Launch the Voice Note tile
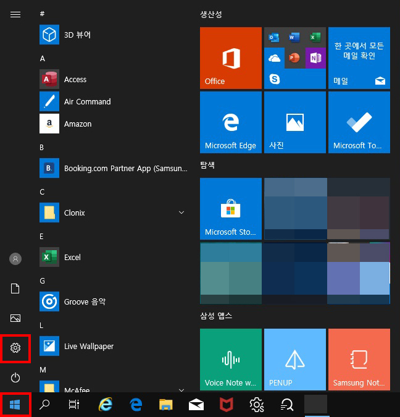Screen dimensions: 400x417 231,360
